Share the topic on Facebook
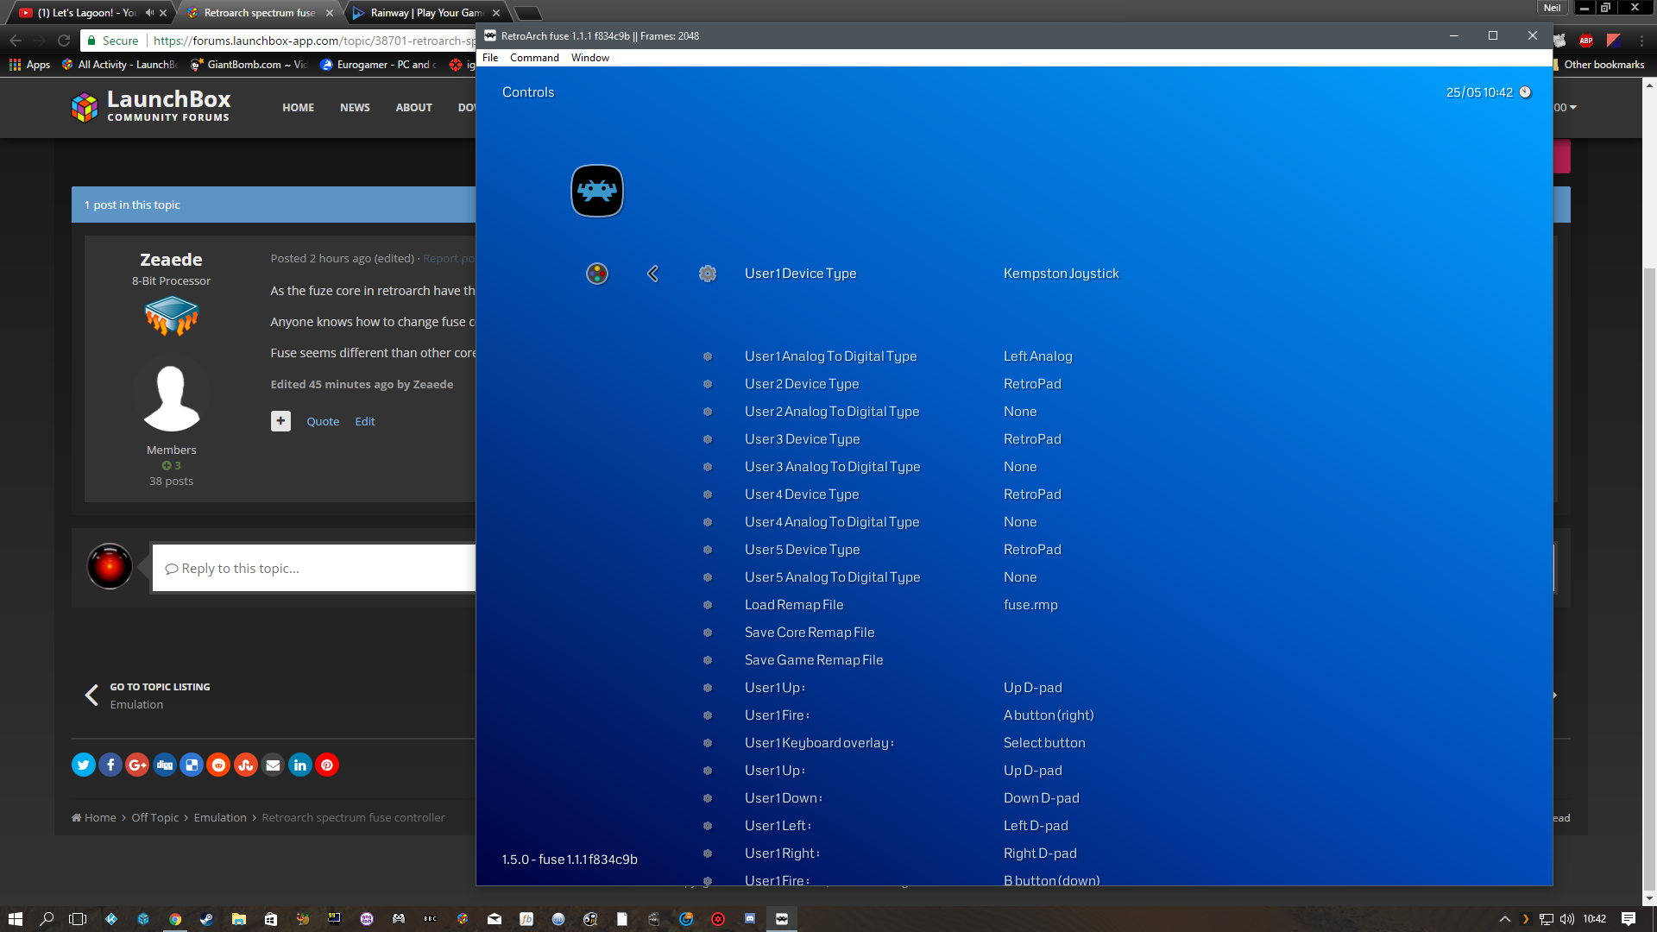 coord(110,765)
